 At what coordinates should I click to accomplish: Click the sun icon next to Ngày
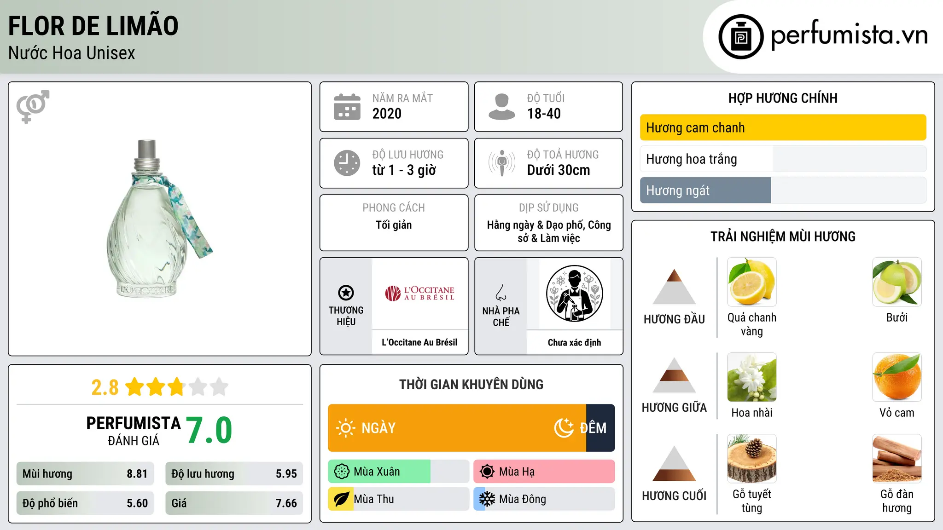coord(345,428)
